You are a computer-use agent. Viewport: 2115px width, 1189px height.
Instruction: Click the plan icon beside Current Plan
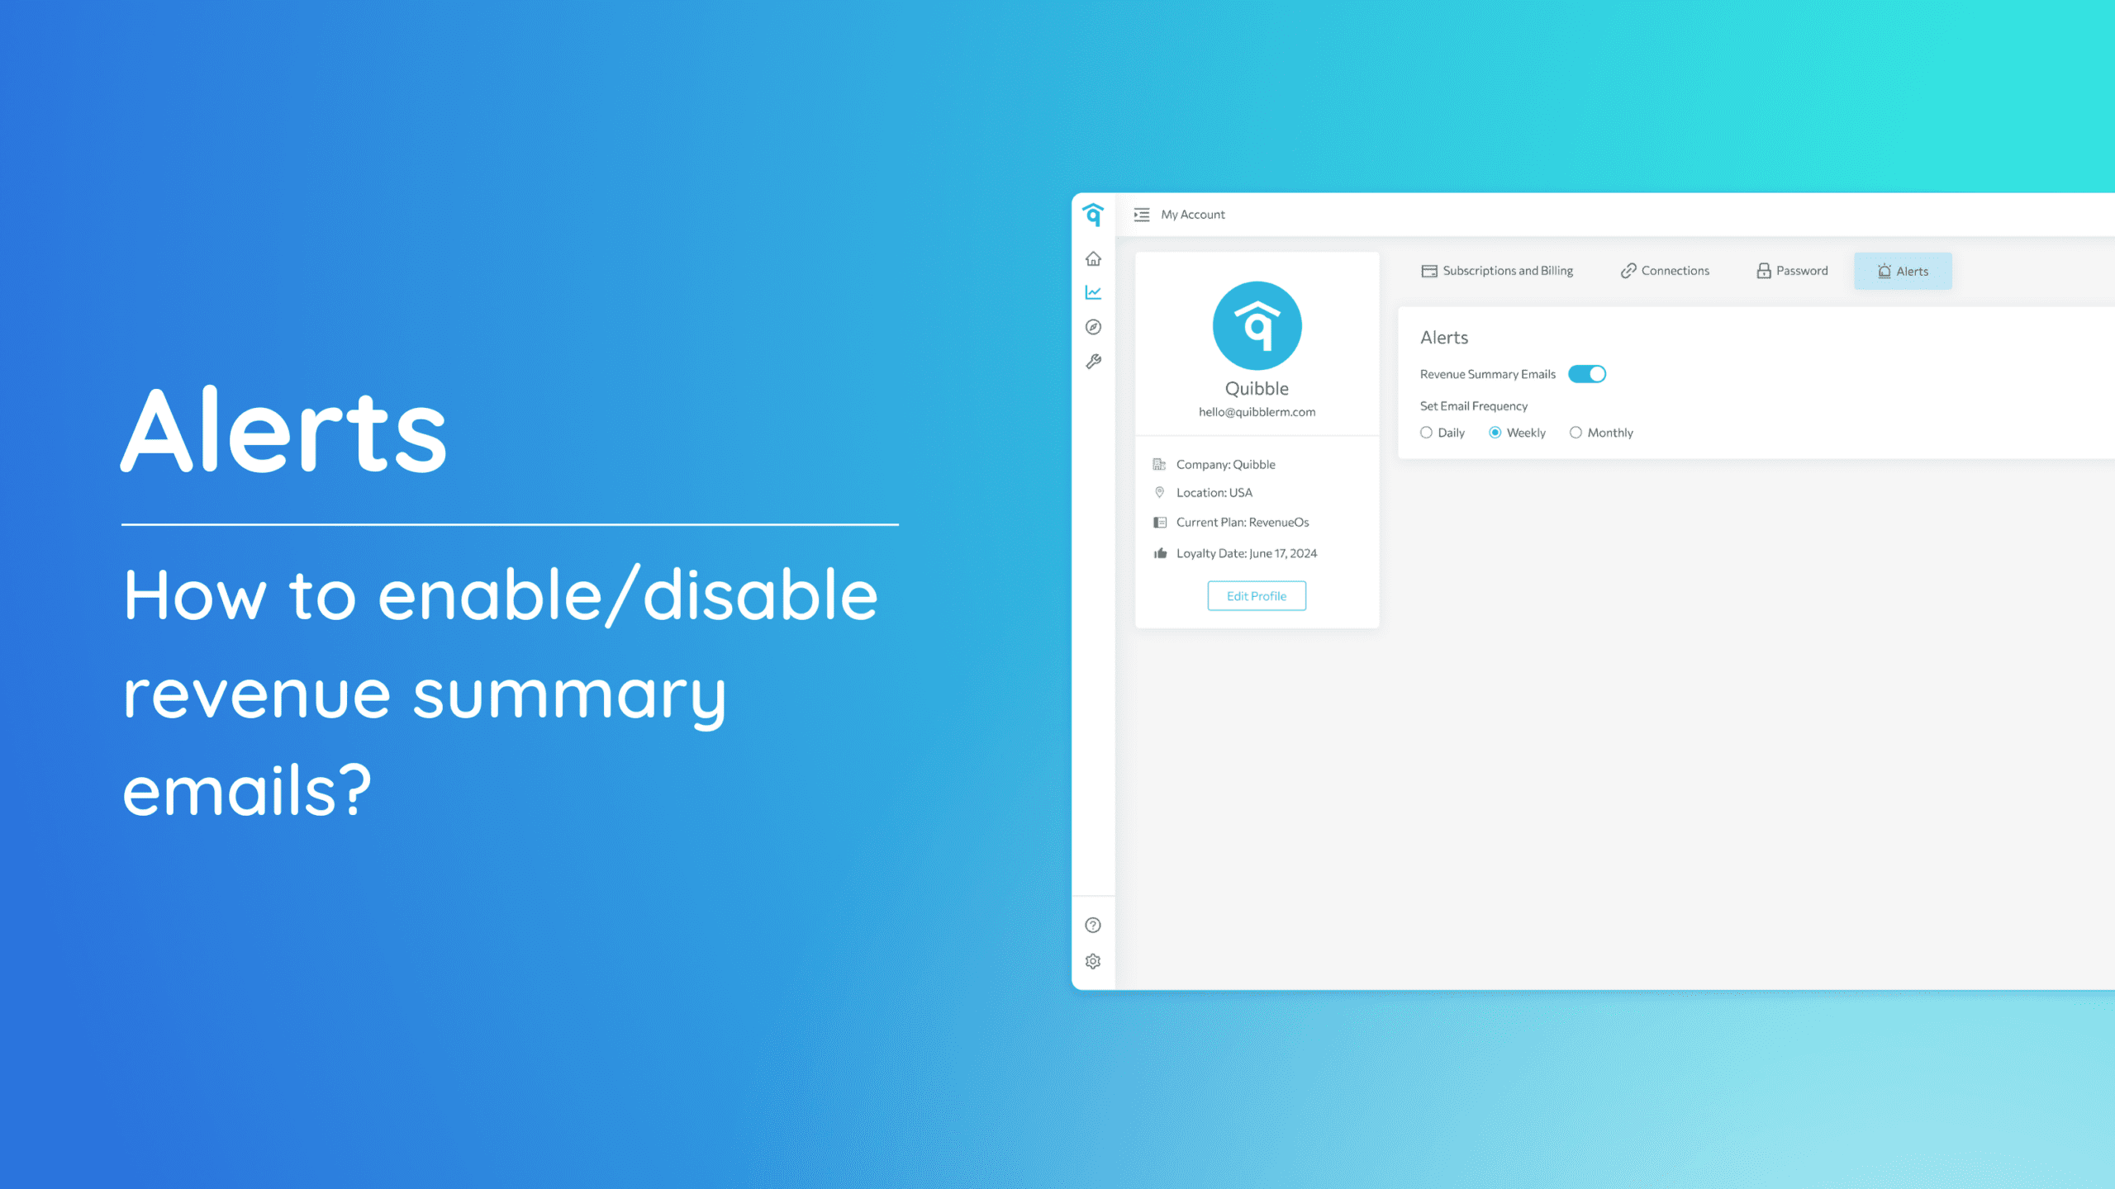tap(1160, 523)
